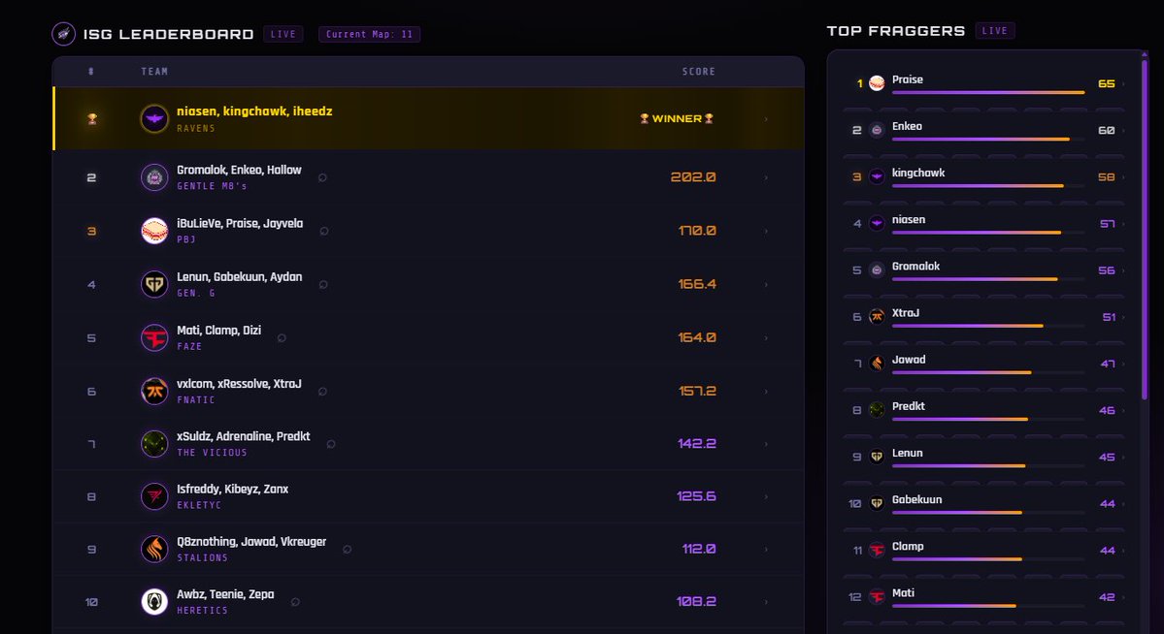Click Predkt's team icon in Top Fraggers
Viewport: 1164px width, 634px height.
(x=877, y=410)
